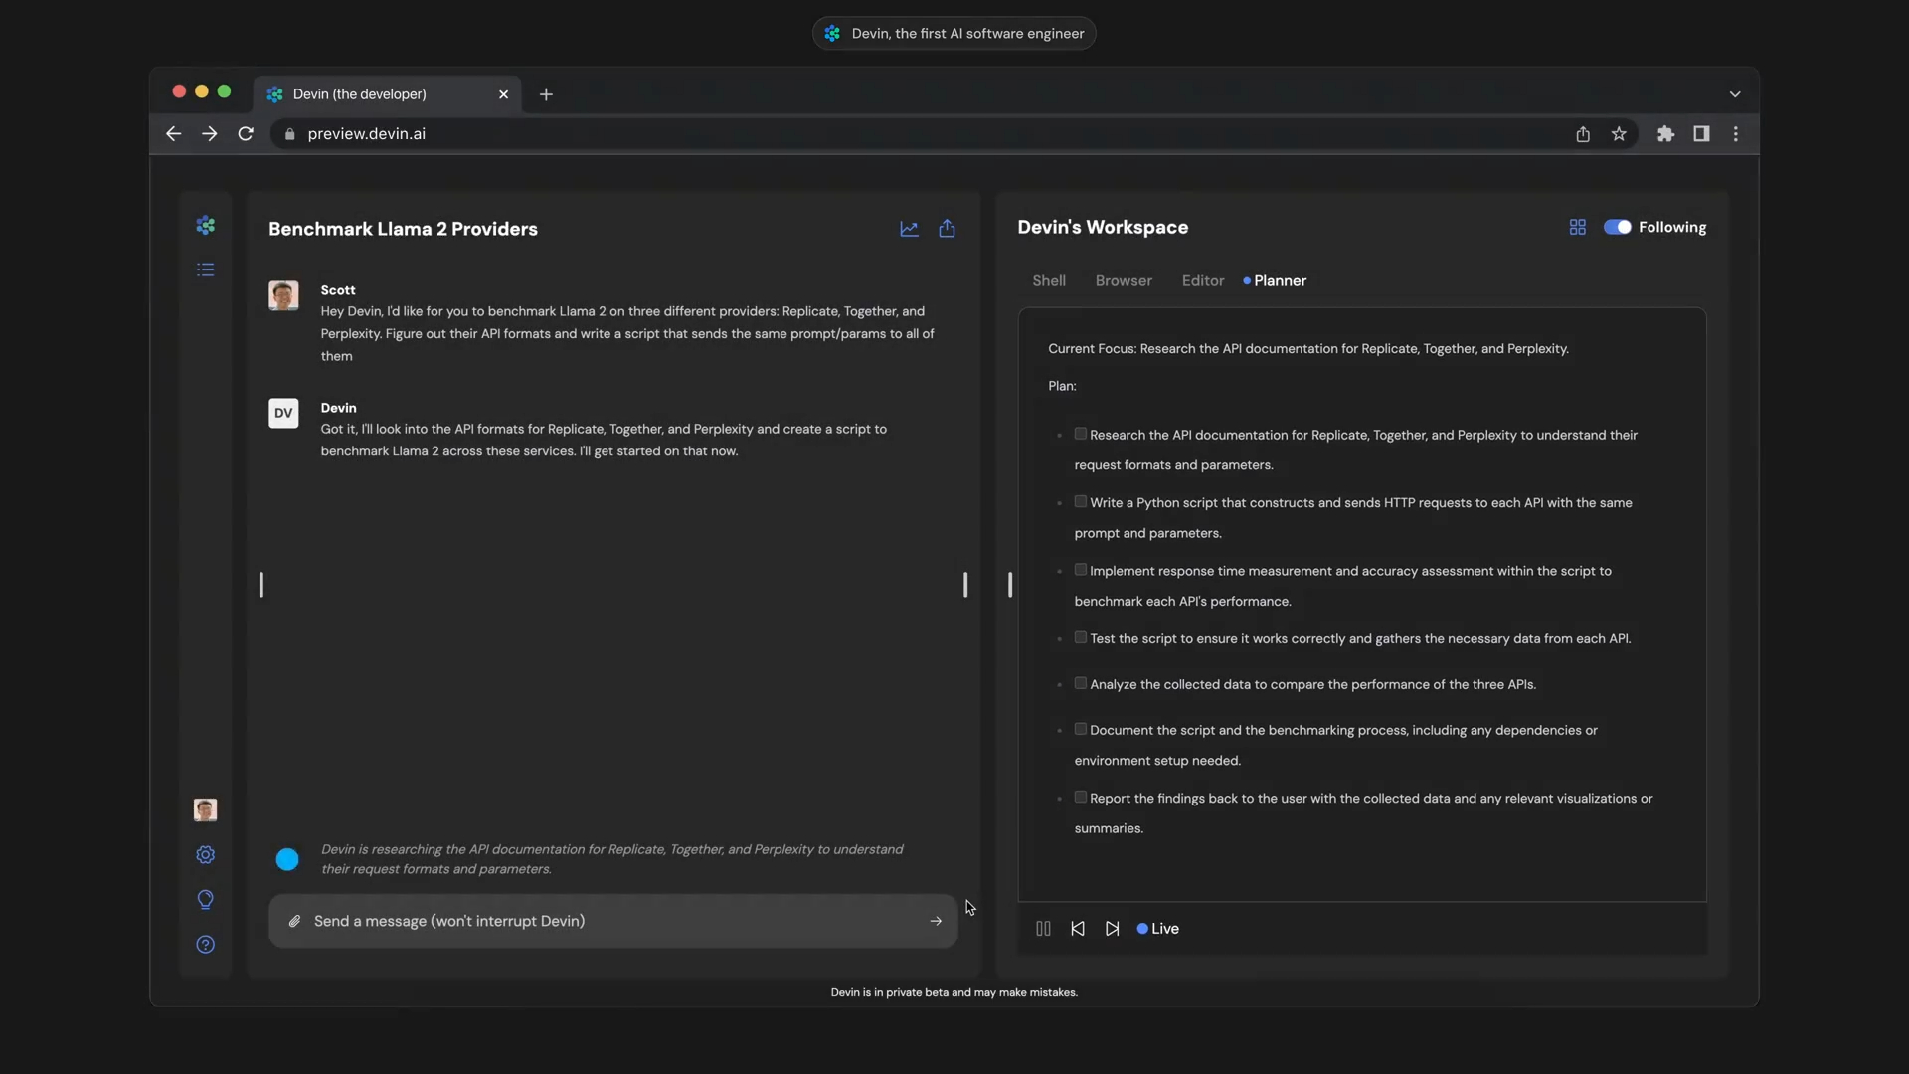Viewport: 1909px width, 1074px height.
Task: Open the workspace grid layout icon
Action: [x=1577, y=228]
